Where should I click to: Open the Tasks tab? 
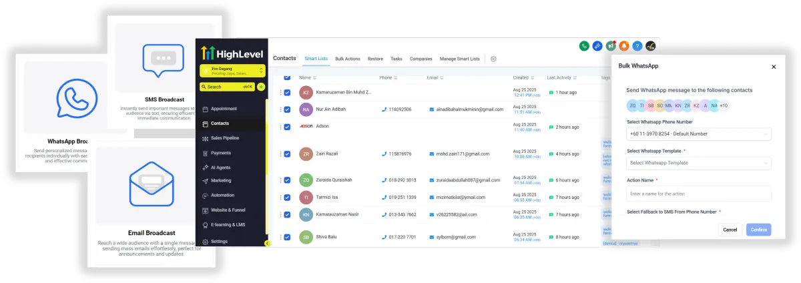(x=396, y=59)
